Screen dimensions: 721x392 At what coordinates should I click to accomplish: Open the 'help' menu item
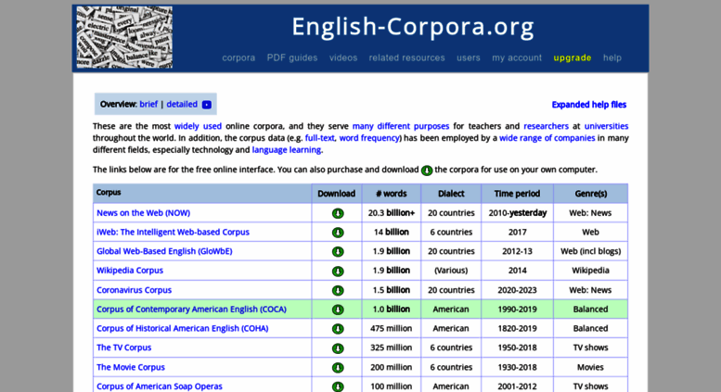click(x=612, y=57)
